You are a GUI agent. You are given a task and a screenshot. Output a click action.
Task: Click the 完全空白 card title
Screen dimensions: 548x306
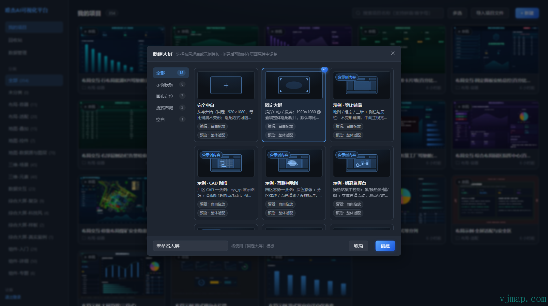[206, 105]
